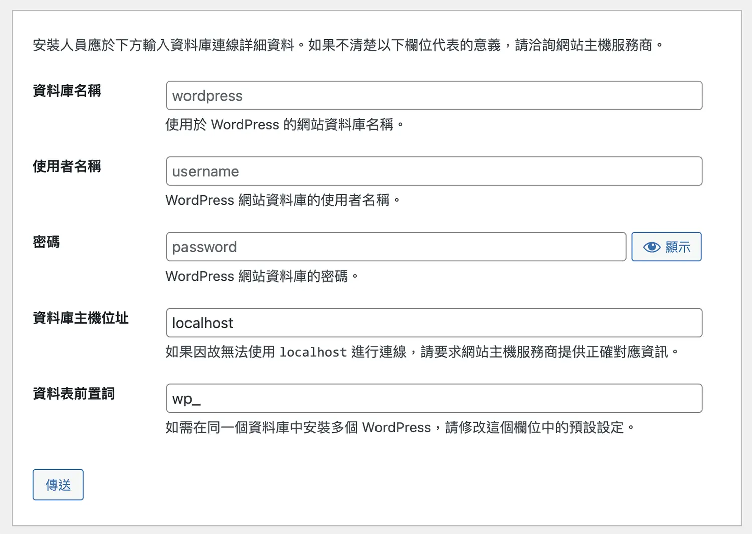Click the 密碼 password field
Viewport: 752px width, 534px height.
396,247
